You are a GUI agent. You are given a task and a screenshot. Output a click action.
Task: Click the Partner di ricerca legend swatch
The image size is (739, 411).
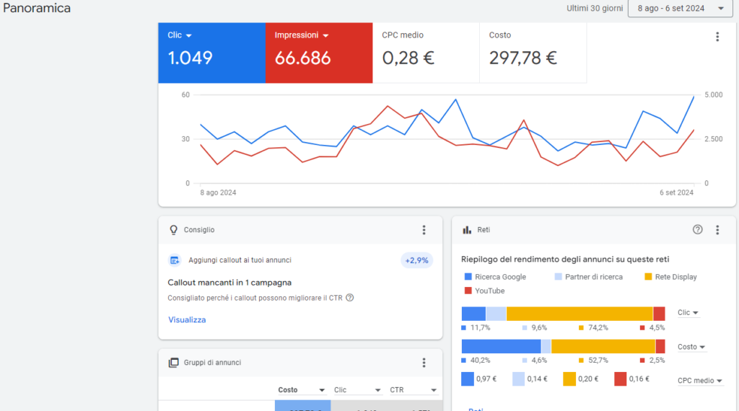(x=559, y=277)
